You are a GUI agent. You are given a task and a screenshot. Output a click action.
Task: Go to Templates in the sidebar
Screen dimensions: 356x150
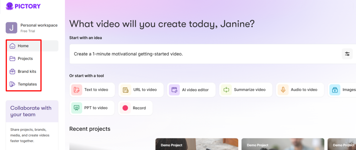tap(27, 84)
